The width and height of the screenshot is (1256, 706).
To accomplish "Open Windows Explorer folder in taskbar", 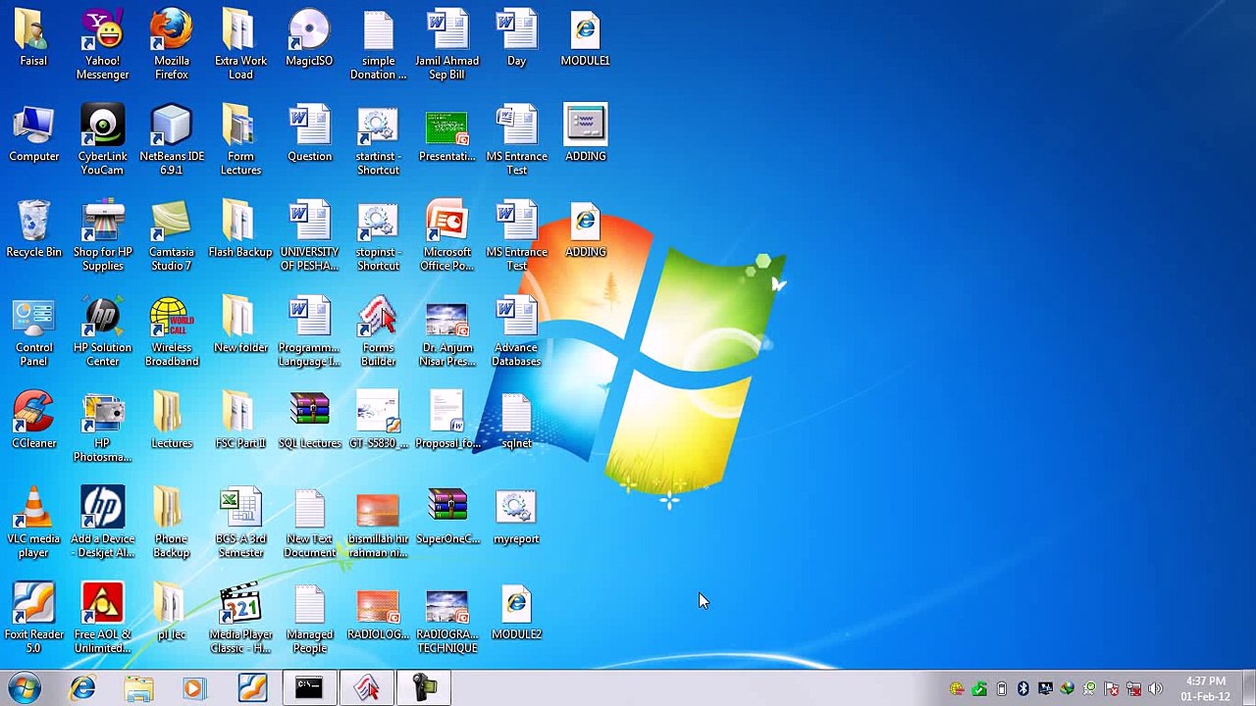I will point(138,689).
